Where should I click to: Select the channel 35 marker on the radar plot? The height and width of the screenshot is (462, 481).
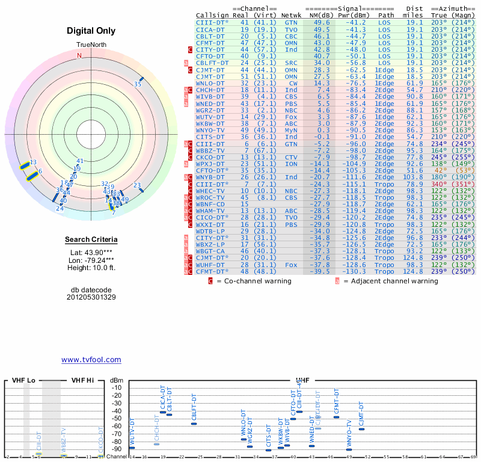click(x=141, y=79)
